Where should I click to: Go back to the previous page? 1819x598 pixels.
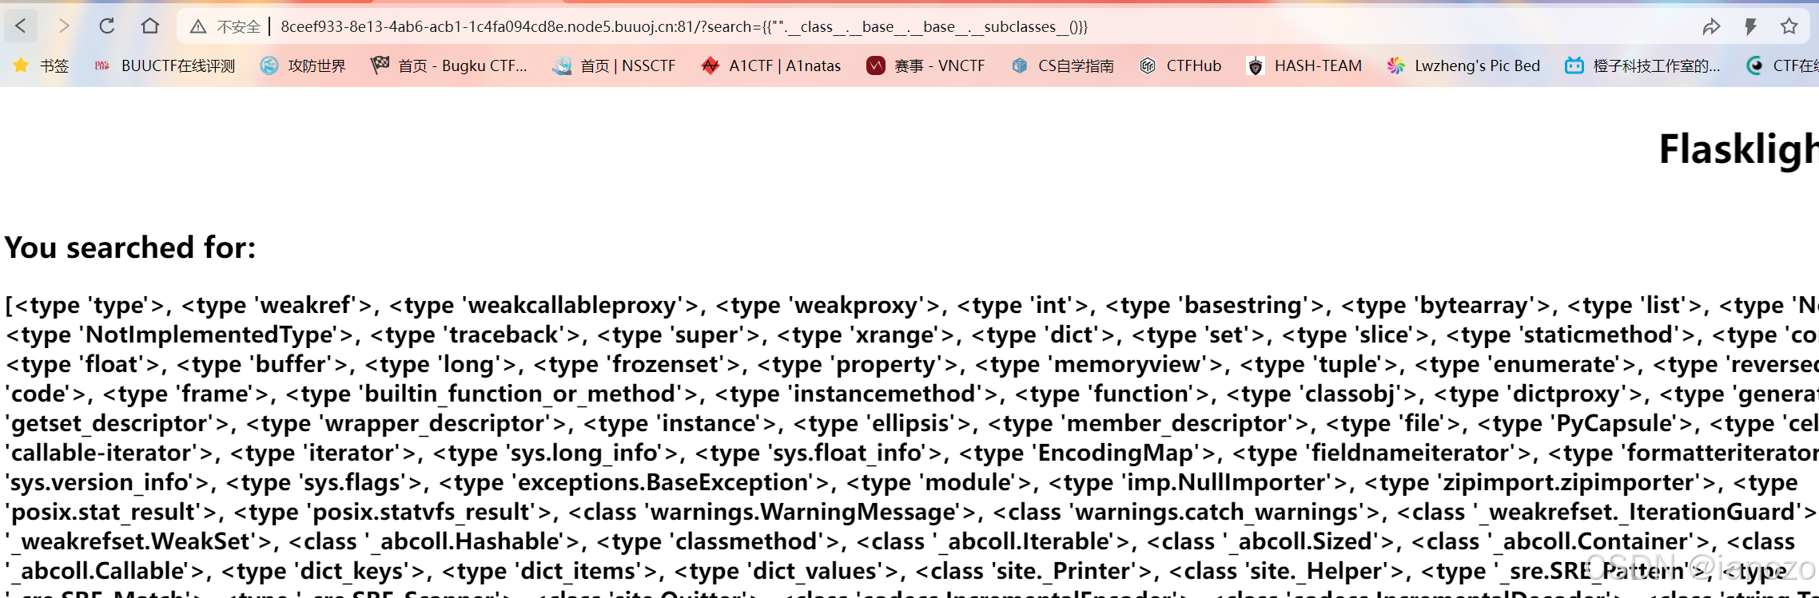pos(22,26)
